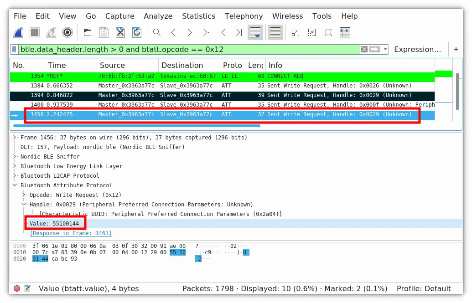Image resolution: width=472 pixels, height=303 pixels.
Task: Select the Characteristic UUID line
Action: coord(161,214)
